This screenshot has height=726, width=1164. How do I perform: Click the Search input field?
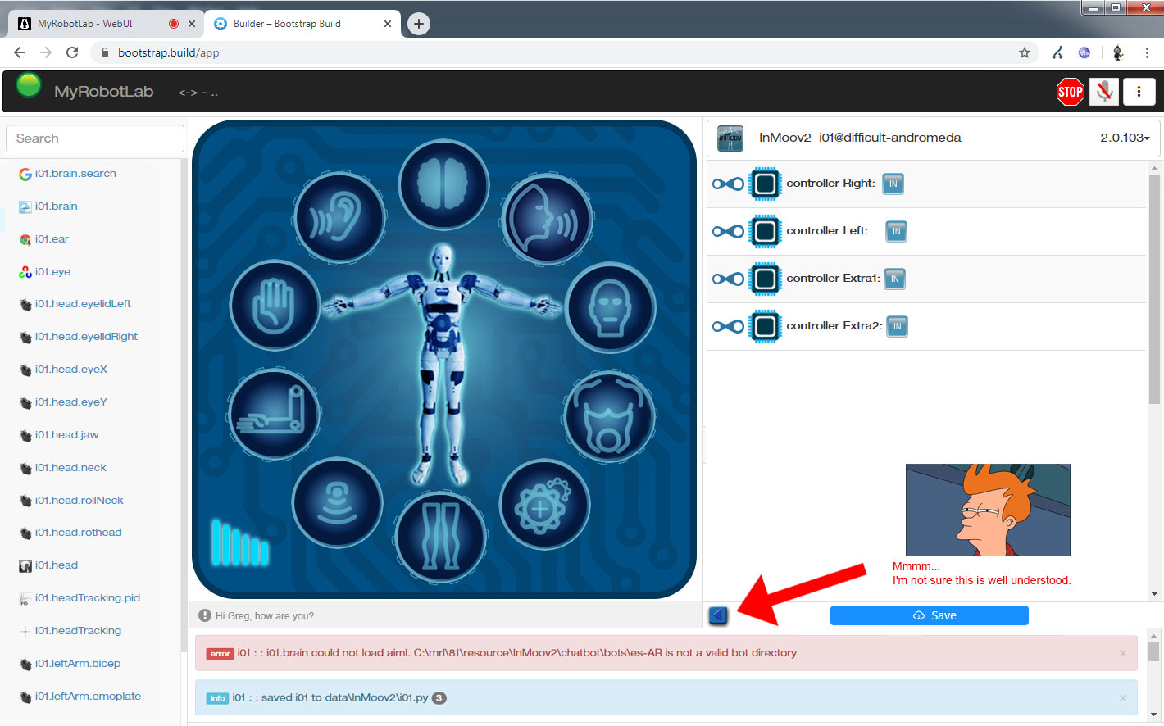pyautogui.click(x=95, y=138)
